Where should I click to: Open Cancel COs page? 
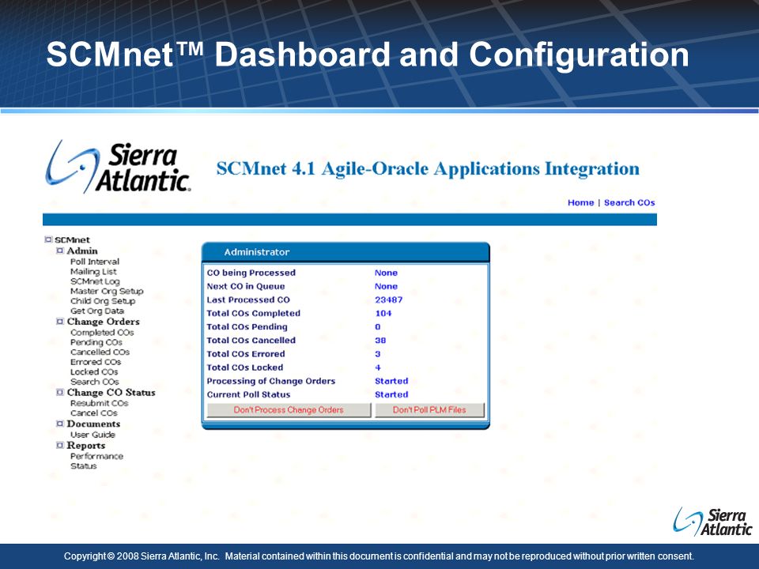(94, 413)
